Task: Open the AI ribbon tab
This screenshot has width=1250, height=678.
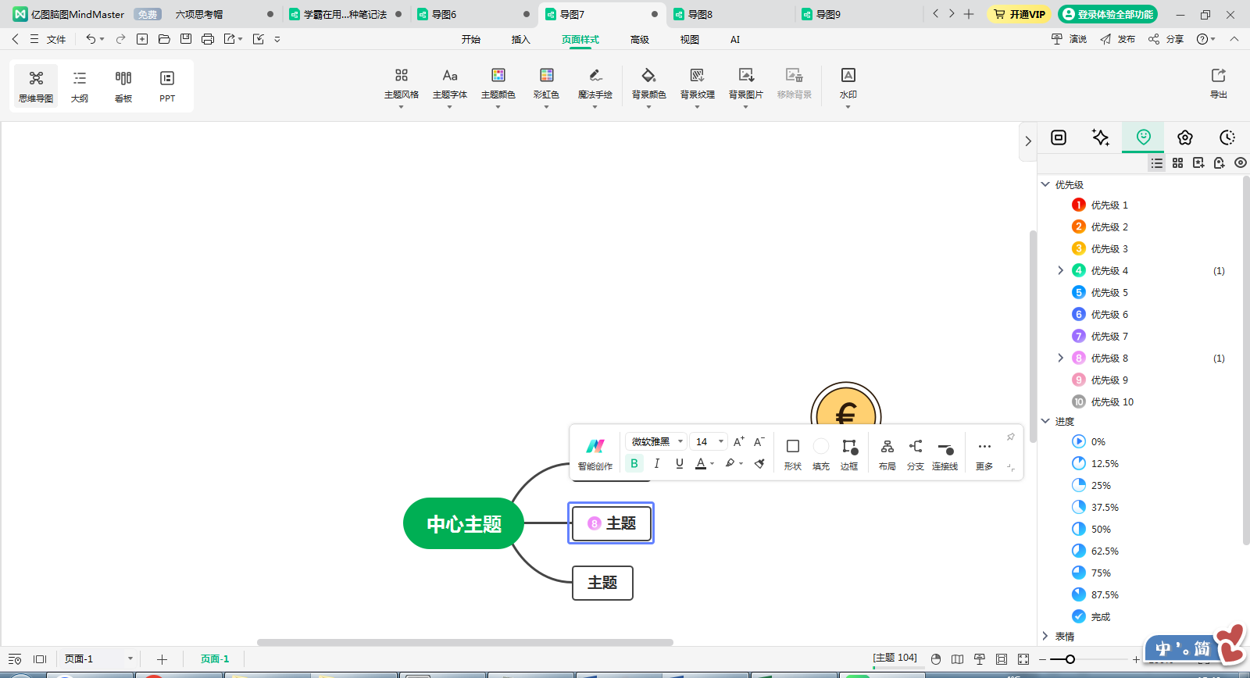Action: click(x=735, y=39)
